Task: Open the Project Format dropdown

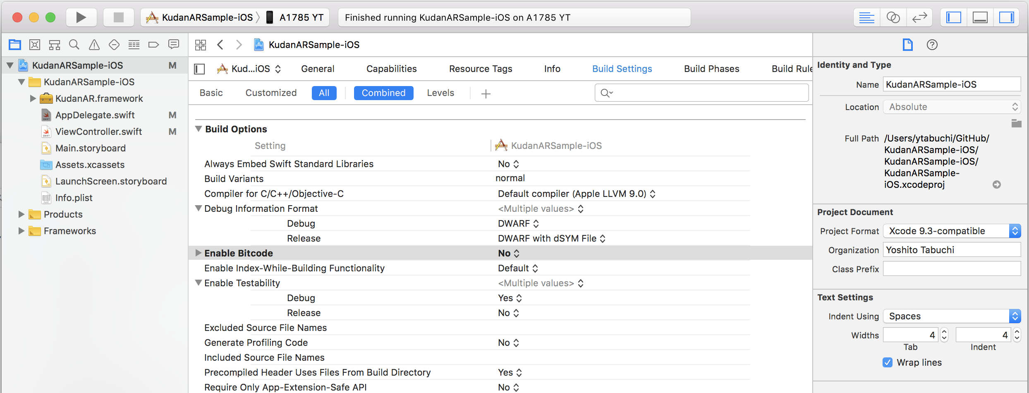Action: (x=952, y=231)
